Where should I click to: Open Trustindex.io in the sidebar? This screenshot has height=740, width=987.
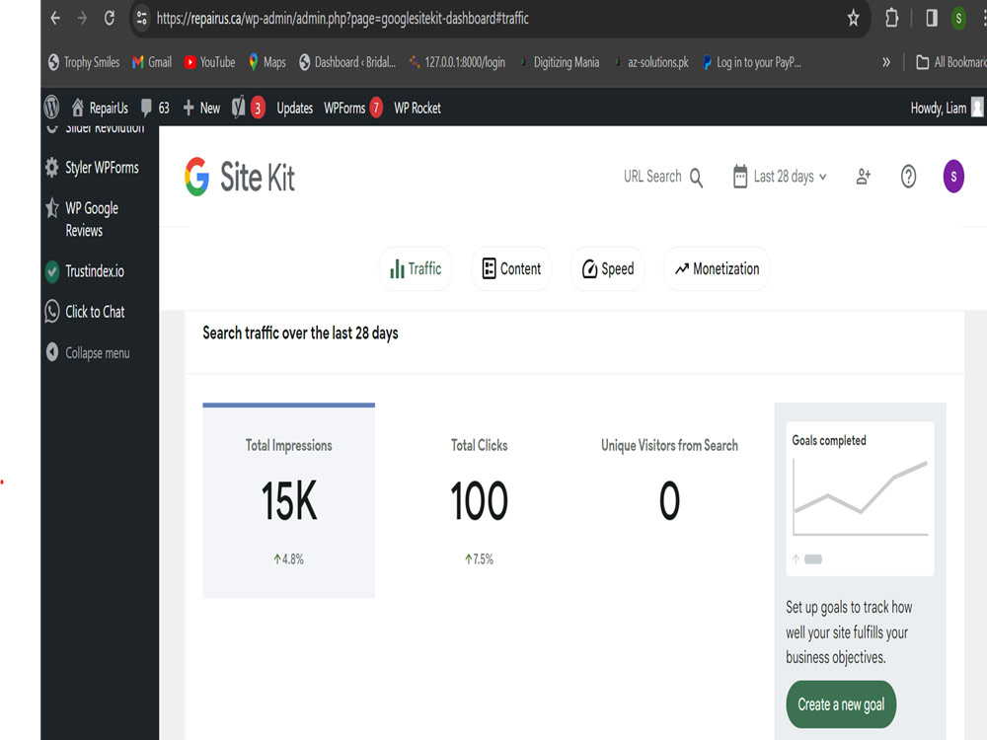pos(85,271)
